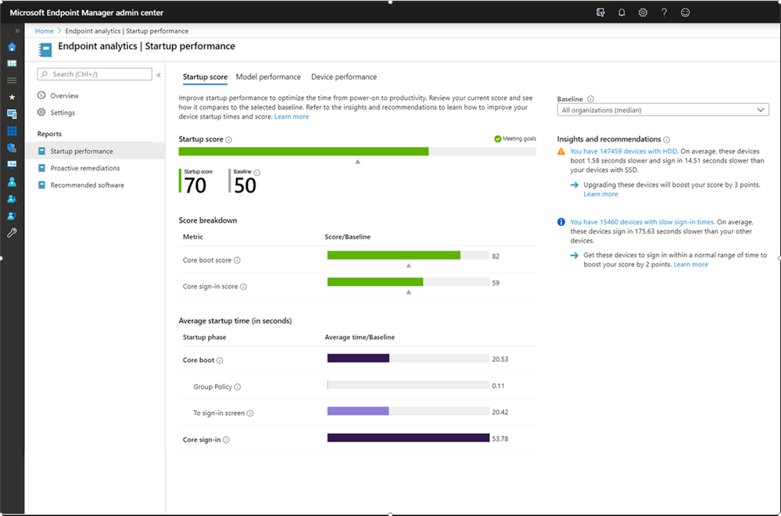This screenshot has width=781, height=516.
Task: Click the Core sign-in time value 53.78
Action: tap(500, 439)
